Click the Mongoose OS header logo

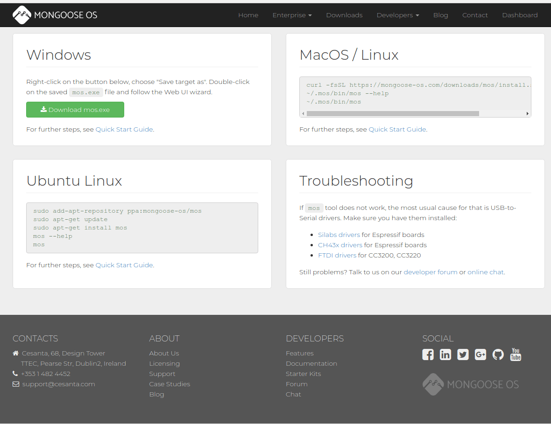[x=55, y=15]
